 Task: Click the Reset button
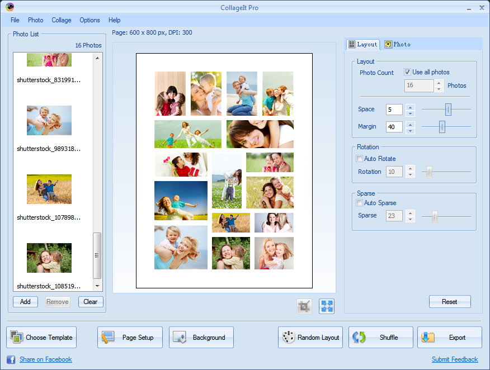click(x=450, y=302)
